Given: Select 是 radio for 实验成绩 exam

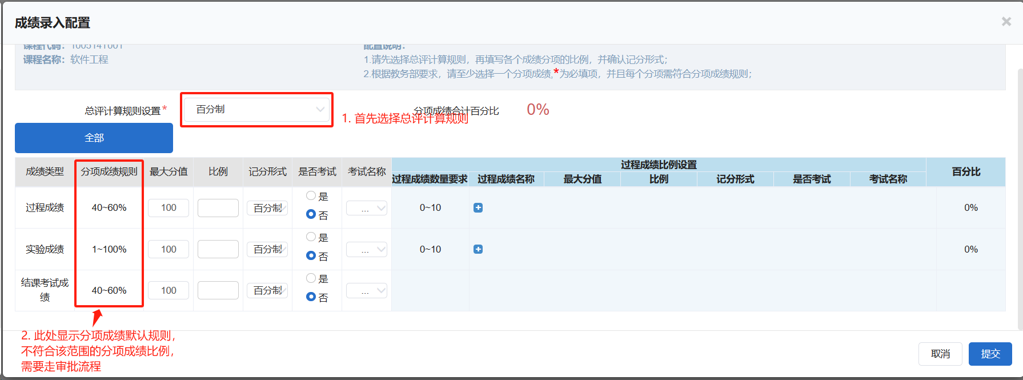Looking at the screenshot, I should click(x=311, y=237).
